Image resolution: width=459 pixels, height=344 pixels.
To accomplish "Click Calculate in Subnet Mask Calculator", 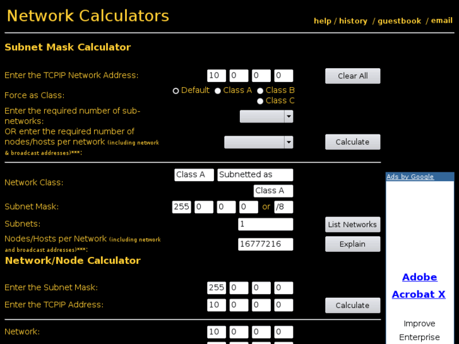I will 353,142.
